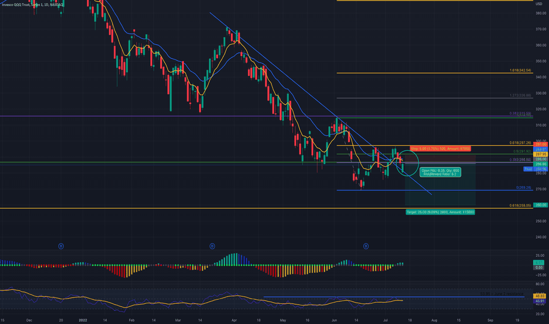Click the yellow 287.95 price scale tag
Image resolution: width=549 pixels, height=324 pixels.
(541, 154)
